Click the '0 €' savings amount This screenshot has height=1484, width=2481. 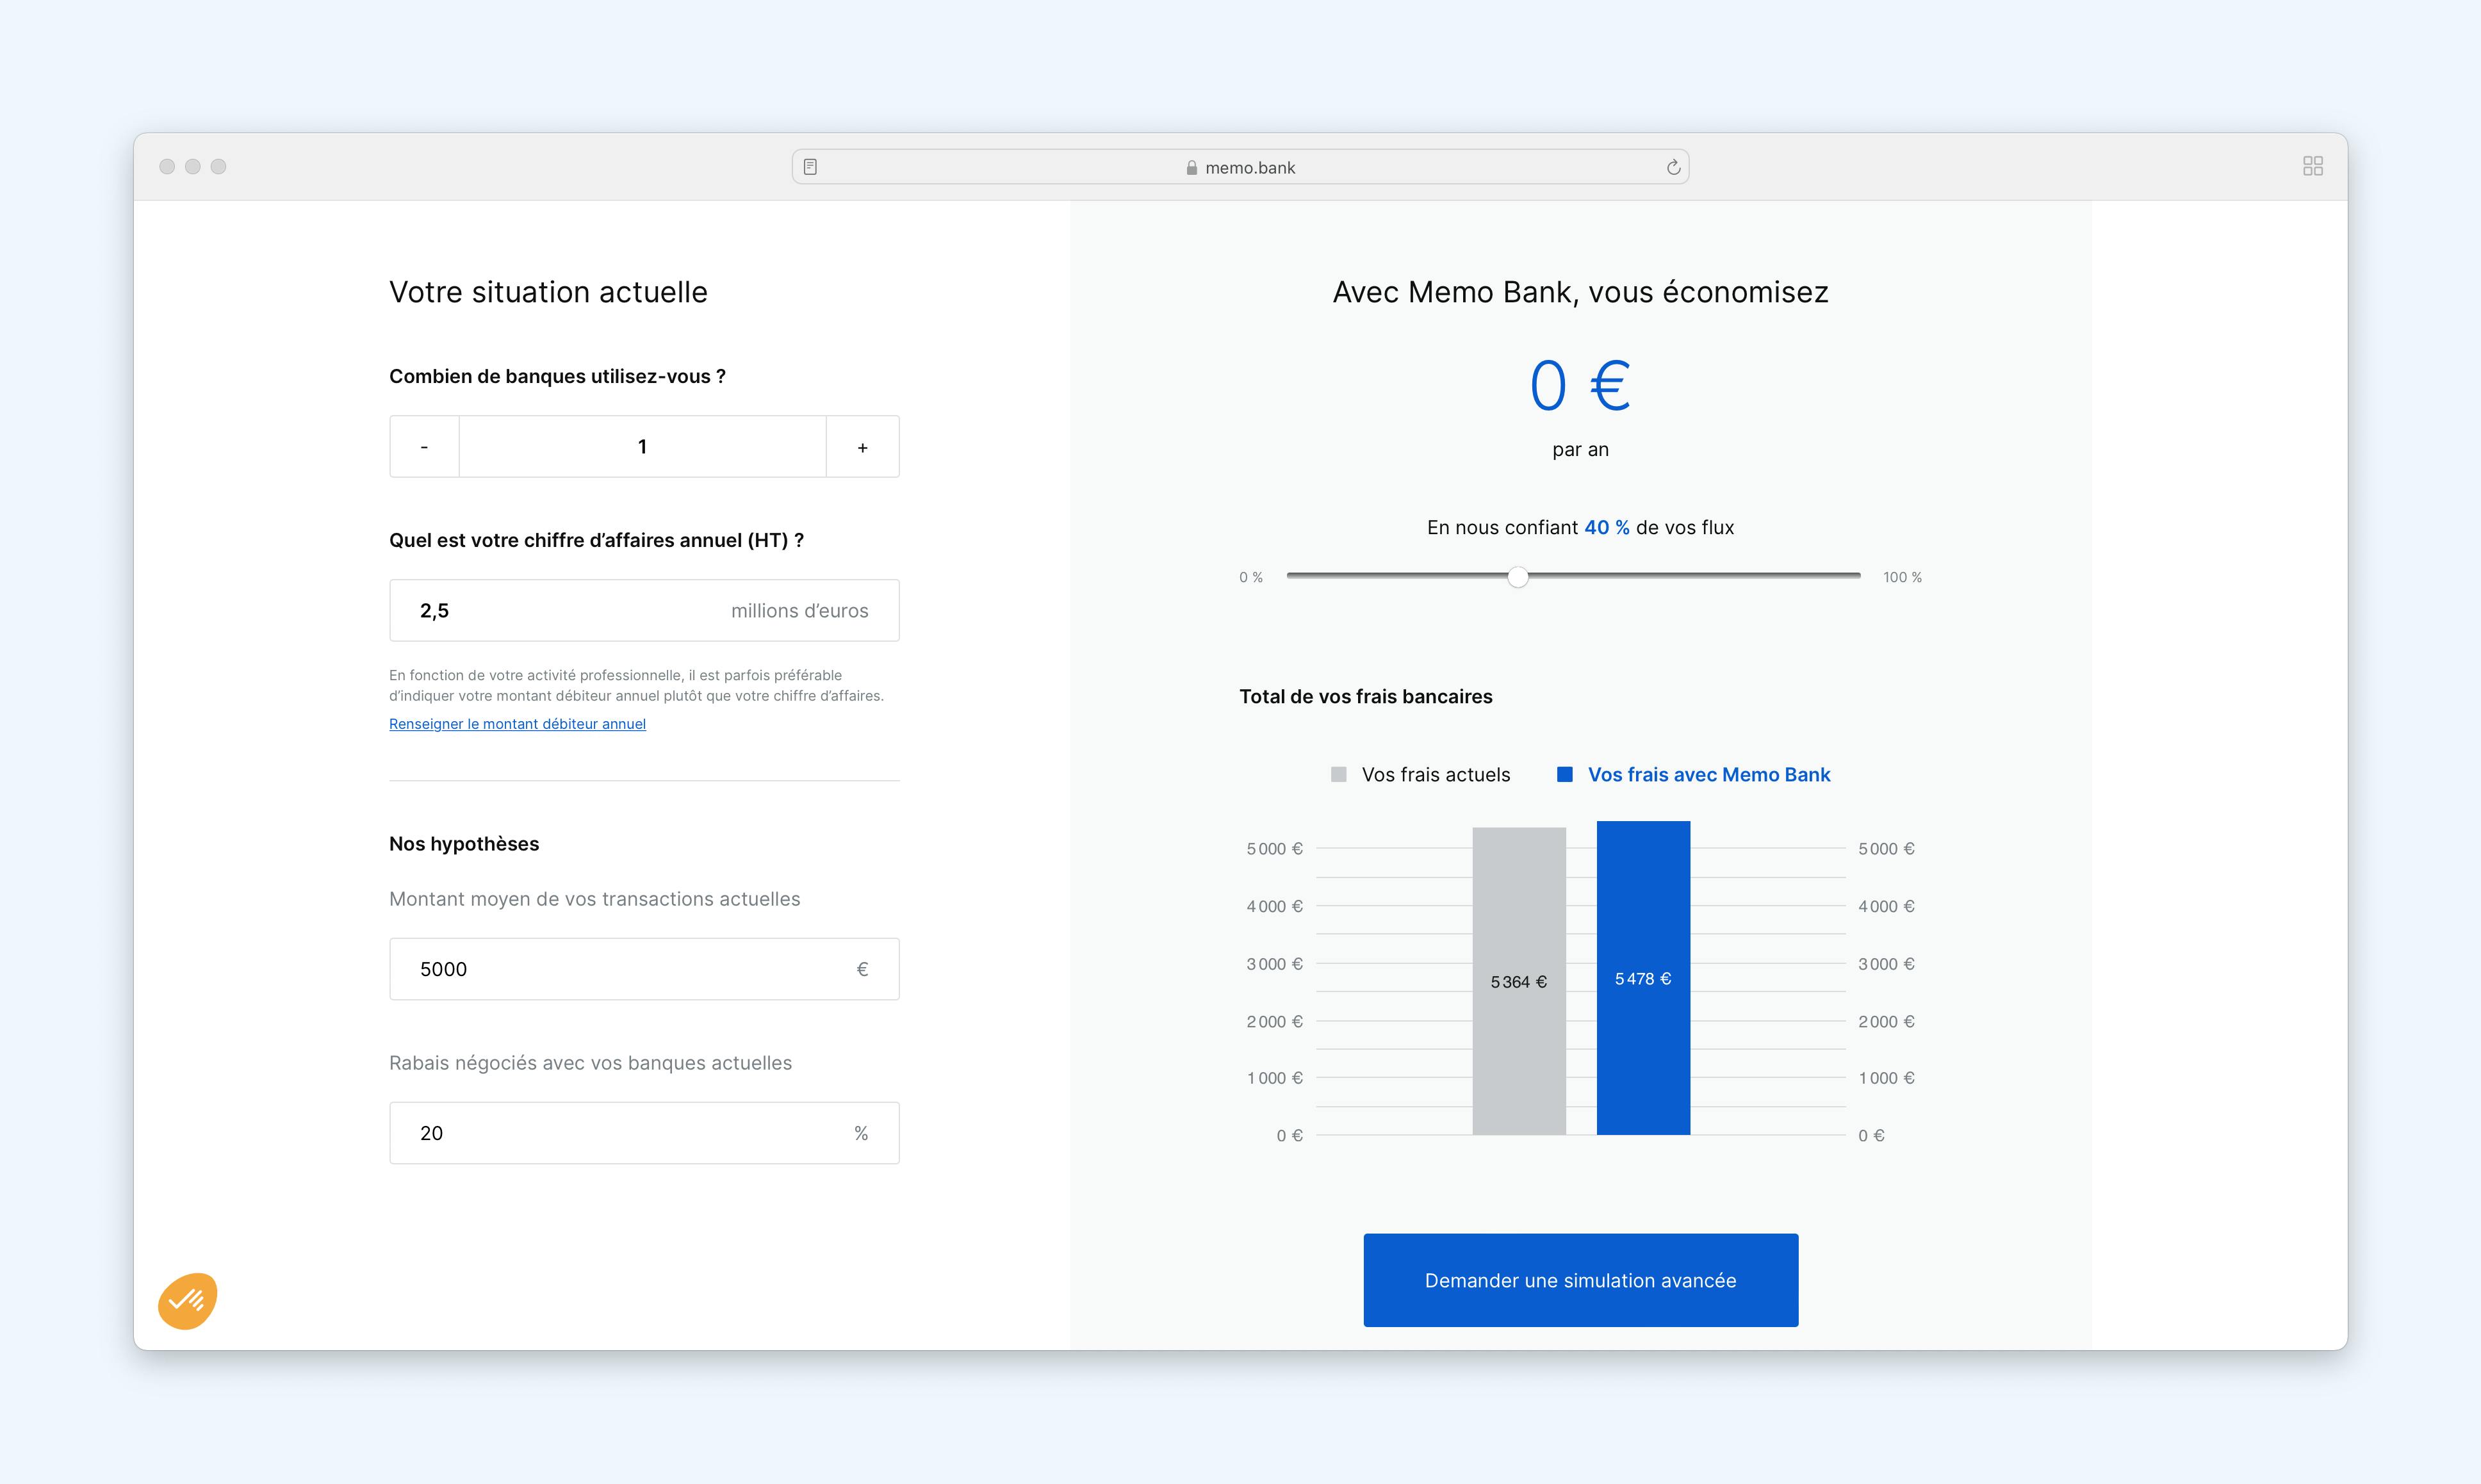click(1580, 386)
